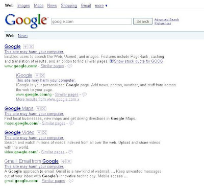Open the Google result title link
The image size is (204, 191).
click(x=13, y=46)
